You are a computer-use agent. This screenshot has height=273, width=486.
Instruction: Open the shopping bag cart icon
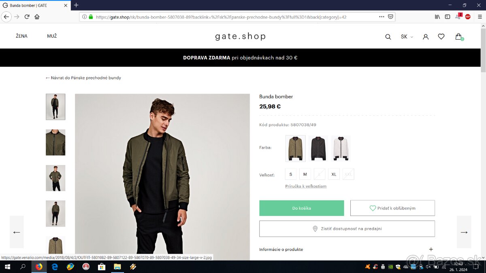(458, 37)
